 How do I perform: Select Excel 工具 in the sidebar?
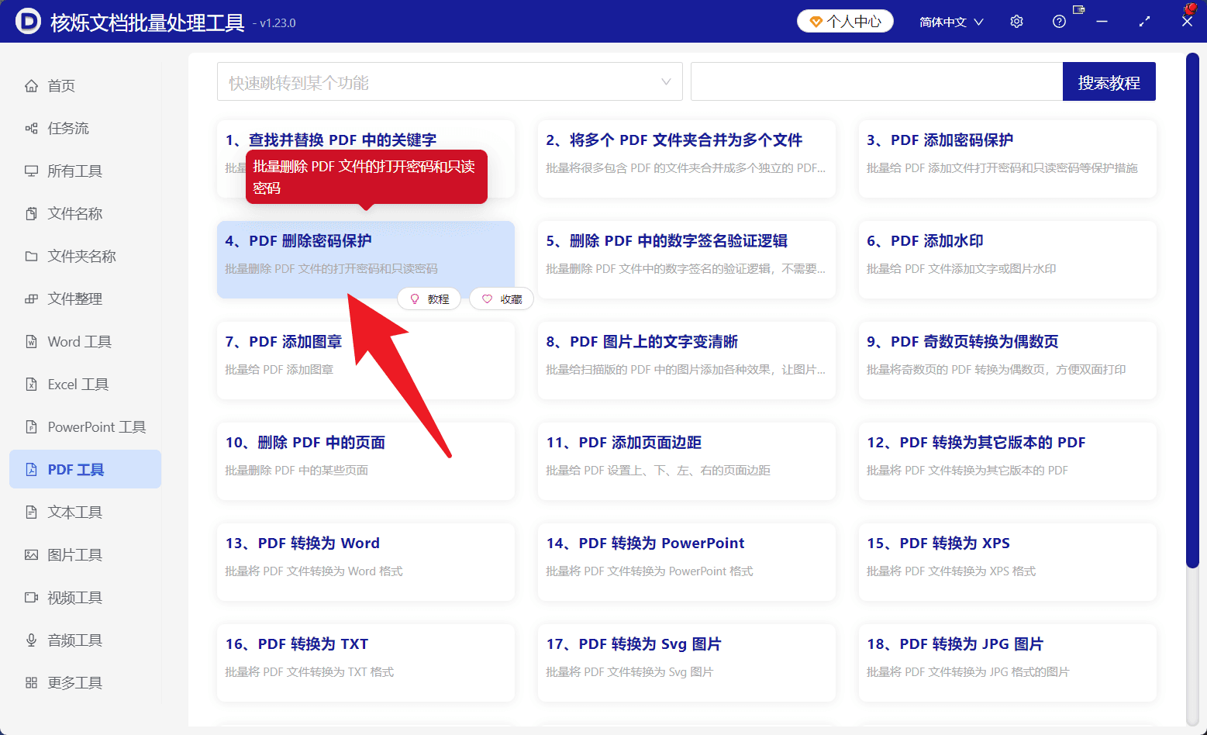[85, 385]
